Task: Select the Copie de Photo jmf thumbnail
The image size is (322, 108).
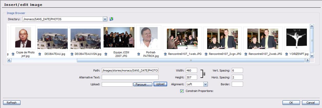Action: [x=23, y=38]
